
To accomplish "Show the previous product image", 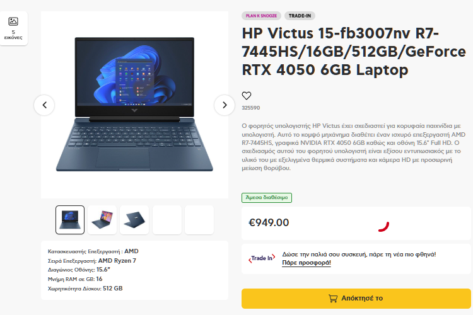I will click(44, 105).
